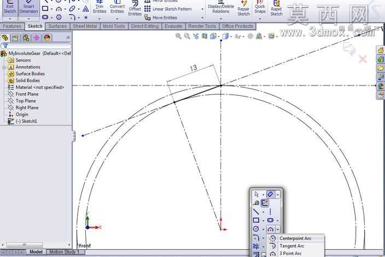Pick the Polygon tool in ribbon
Image resolution: width=385 pixels, height=257 pixels.
click(x=59, y=17)
